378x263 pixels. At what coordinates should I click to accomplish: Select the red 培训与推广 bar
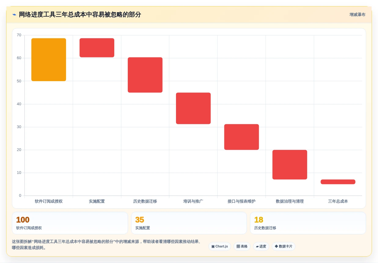pyautogui.click(x=193, y=108)
